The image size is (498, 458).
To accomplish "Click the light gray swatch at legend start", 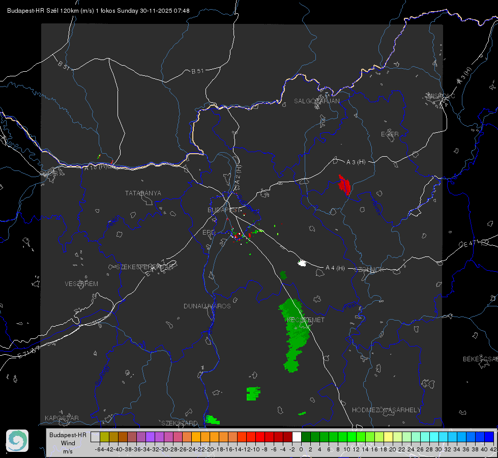I will [95, 437].
